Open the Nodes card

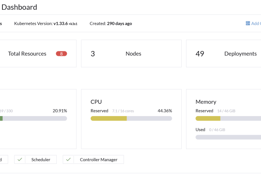132,53
